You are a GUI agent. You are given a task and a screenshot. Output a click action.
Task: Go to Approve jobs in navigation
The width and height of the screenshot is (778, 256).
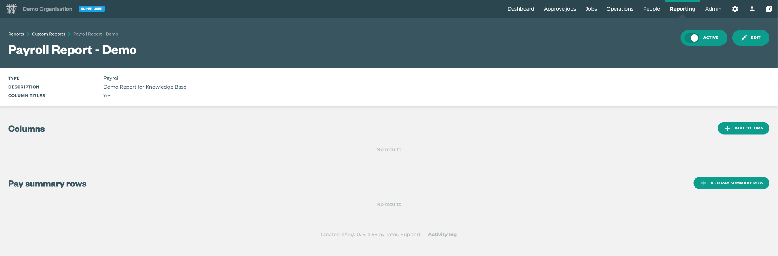coord(560,9)
